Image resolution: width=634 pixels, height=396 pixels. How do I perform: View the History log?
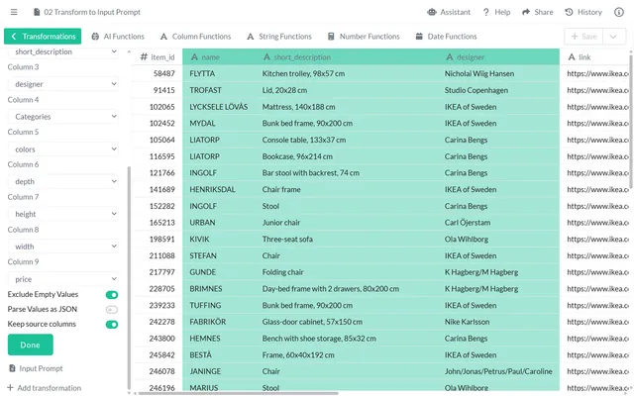point(582,12)
